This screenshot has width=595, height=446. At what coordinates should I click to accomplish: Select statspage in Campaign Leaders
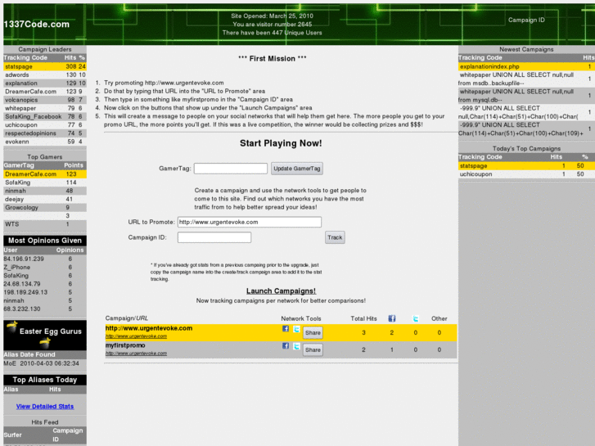[45, 66]
